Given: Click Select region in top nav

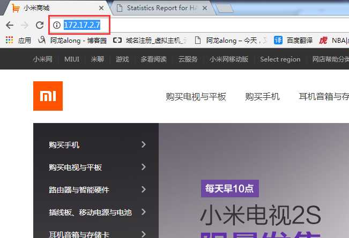Looking at the screenshot, I should tap(280, 59).
